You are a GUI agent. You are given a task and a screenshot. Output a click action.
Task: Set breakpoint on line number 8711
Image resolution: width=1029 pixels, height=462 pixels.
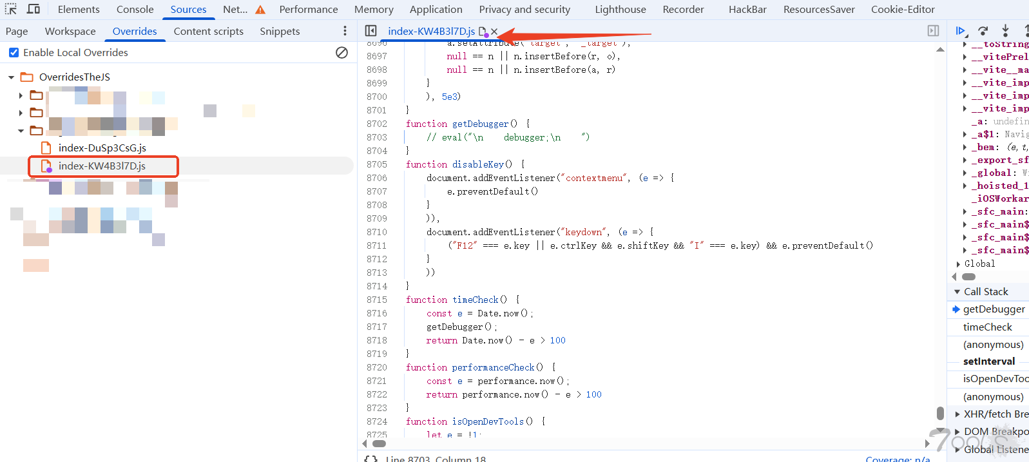(377, 245)
